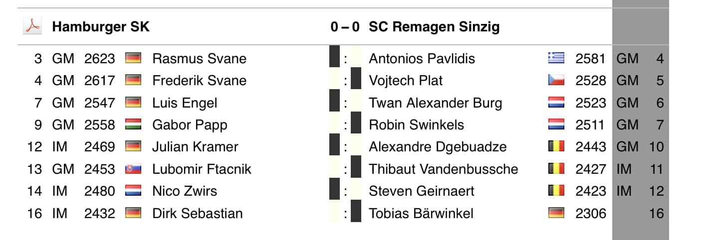Click Julian Kramer's 2469 rating
Image resolution: width=717 pixels, height=240 pixels.
pos(99,147)
